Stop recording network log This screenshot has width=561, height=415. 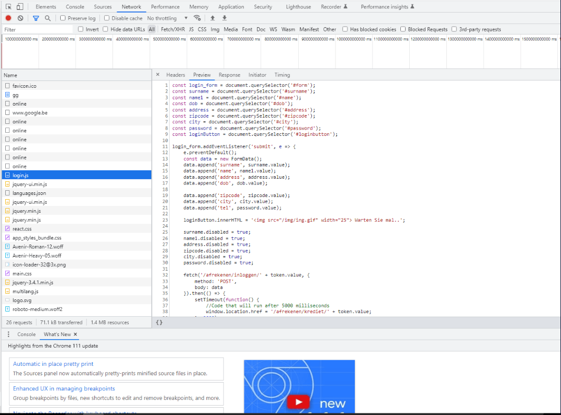[x=8, y=18]
